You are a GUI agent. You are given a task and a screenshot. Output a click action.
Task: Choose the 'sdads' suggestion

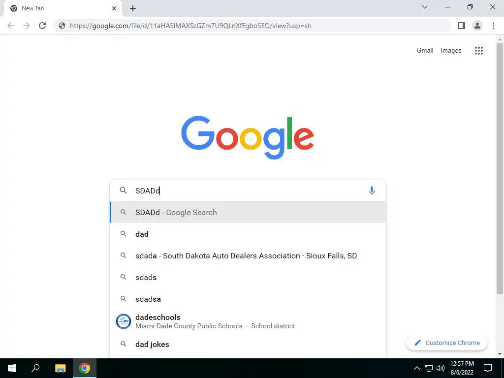[x=248, y=278]
